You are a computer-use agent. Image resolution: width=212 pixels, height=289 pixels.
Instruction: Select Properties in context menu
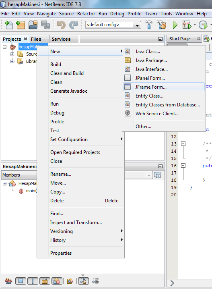point(80,253)
